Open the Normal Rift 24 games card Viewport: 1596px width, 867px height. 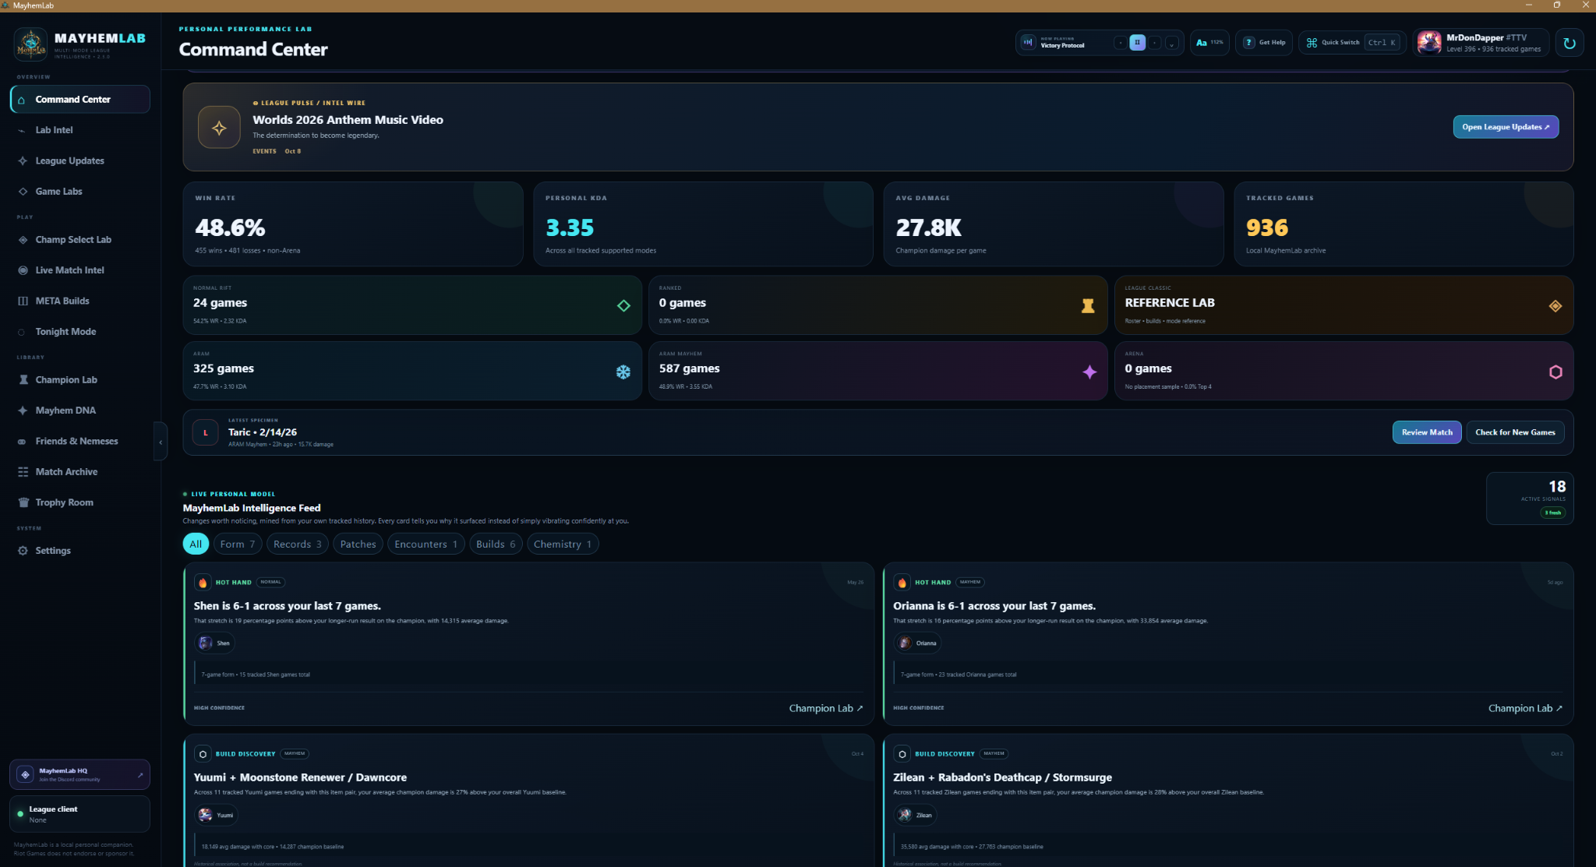(412, 305)
